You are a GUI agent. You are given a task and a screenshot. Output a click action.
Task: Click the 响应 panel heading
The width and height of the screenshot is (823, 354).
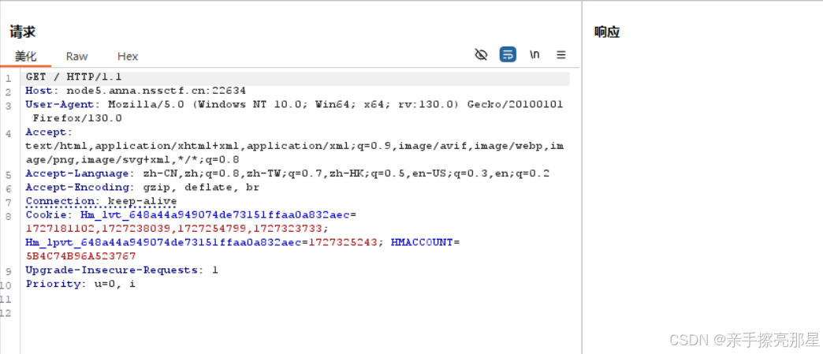[x=607, y=32]
